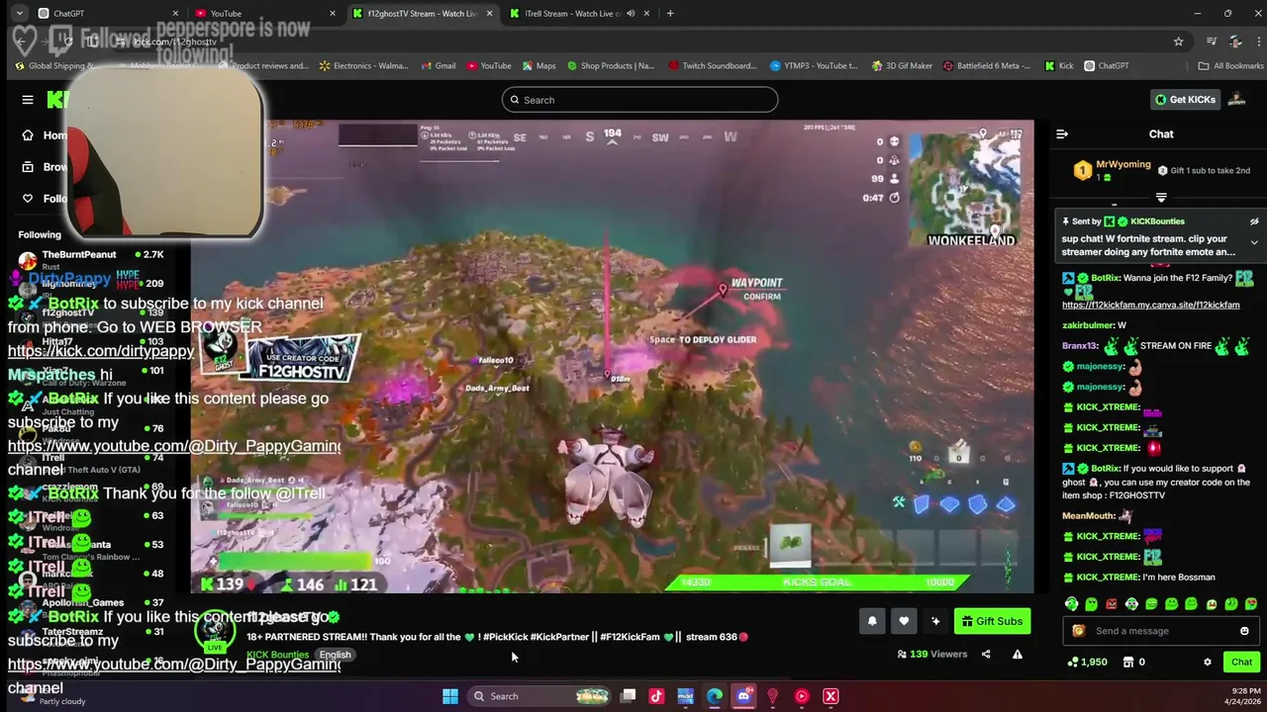
Task: Open the taskbar clock showing 9:28 PM
Action: (x=1246, y=696)
